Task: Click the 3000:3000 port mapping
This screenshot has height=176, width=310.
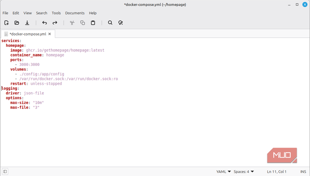Action: 29,65
